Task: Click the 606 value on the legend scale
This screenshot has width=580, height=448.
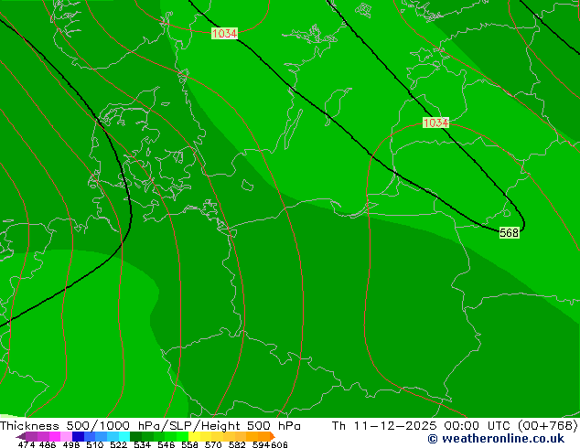Action: tap(279, 444)
